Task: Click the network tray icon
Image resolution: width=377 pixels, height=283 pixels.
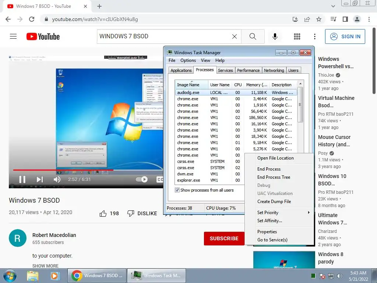Action: 331,276
